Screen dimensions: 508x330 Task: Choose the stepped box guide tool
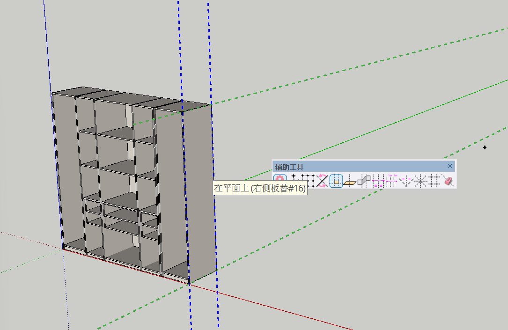(x=364, y=181)
